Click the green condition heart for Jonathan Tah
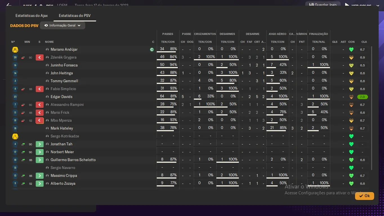This screenshot has width=384, height=216. [x=351, y=144]
